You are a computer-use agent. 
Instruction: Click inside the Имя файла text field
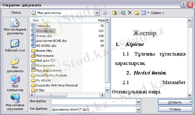94,102
